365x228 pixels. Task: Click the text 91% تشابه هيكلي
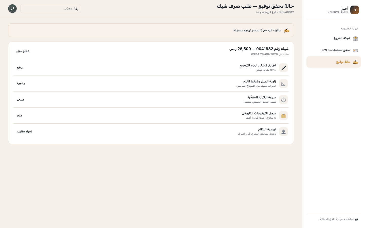pos(266,70)
